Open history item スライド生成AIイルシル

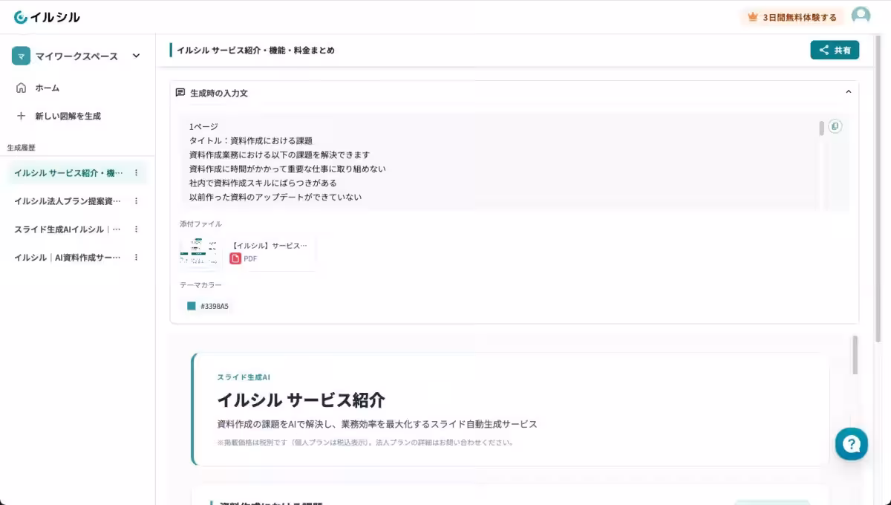point(67,229)
